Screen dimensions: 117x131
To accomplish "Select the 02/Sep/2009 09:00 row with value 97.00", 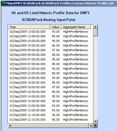I will pos(49,50).
